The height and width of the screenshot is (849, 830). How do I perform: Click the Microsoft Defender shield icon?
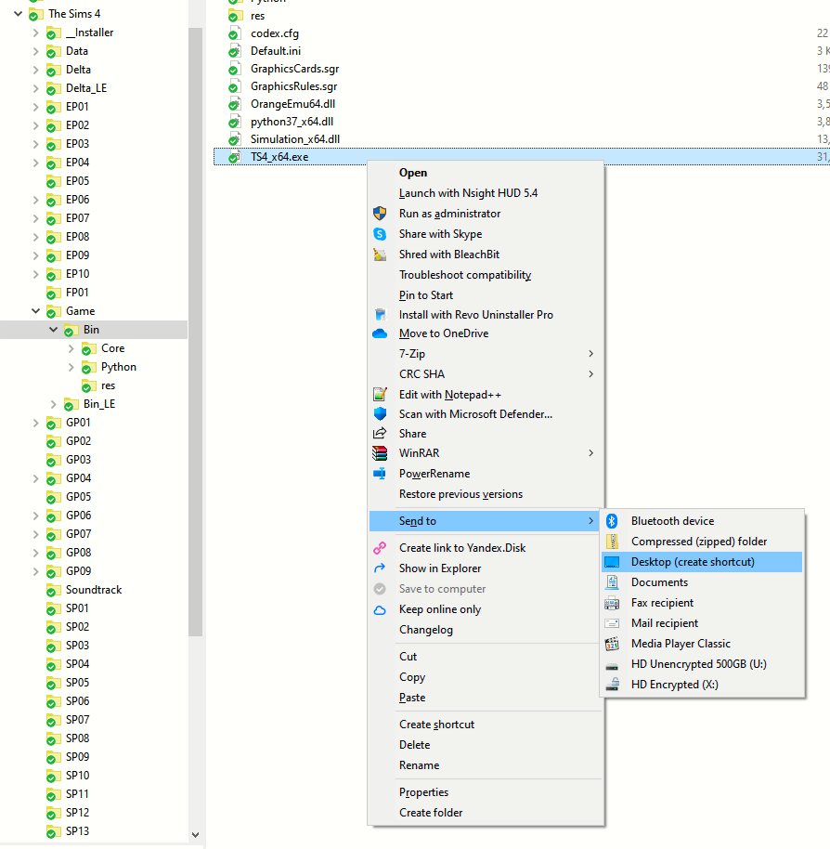[x=379, y=414]
